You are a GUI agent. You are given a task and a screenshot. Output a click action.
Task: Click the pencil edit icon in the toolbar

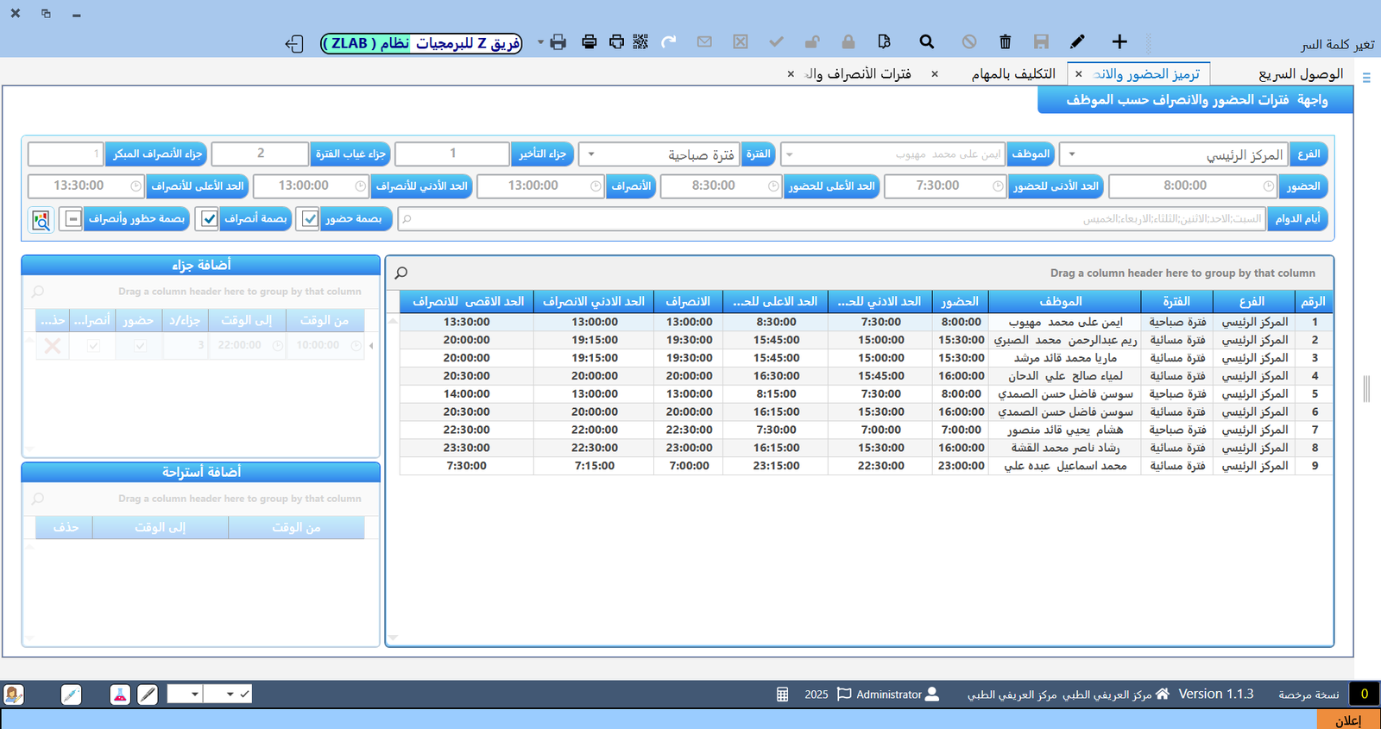pyautogui.click(x=1077, y=41)
